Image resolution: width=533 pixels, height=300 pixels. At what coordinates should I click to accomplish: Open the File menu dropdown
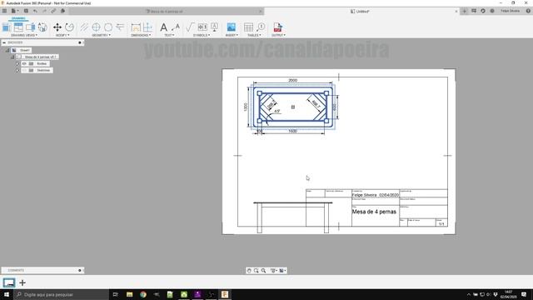pyautogui.click(x=15, y=11)
